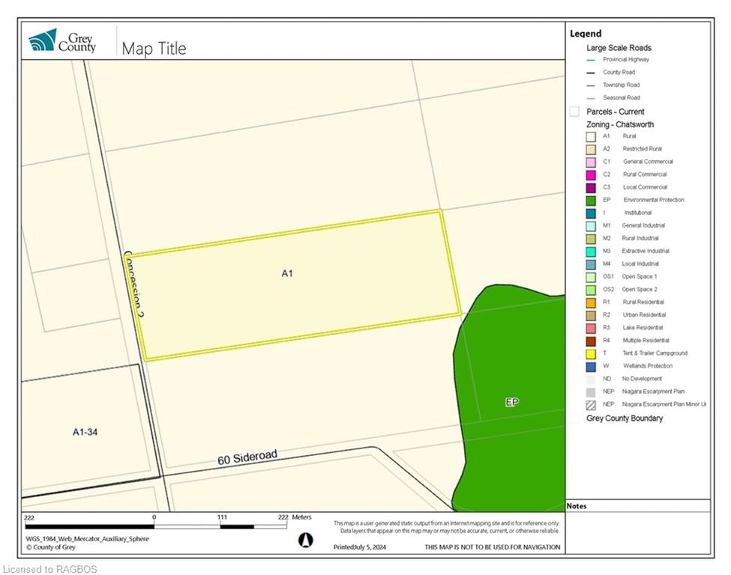Click the A1-34 zone label
This screenshot has width=731, height=575.
pyautogui.click(x=85, y=432)
